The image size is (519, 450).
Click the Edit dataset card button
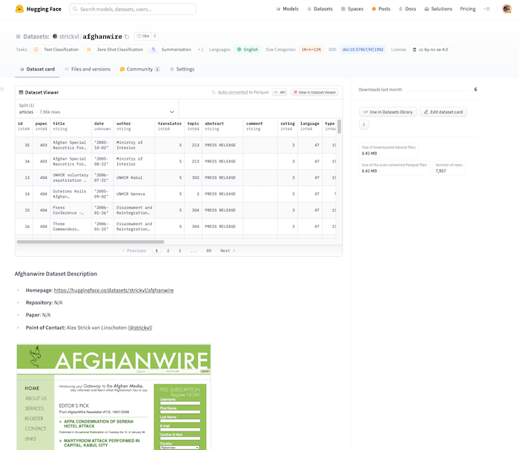point(443,112)
